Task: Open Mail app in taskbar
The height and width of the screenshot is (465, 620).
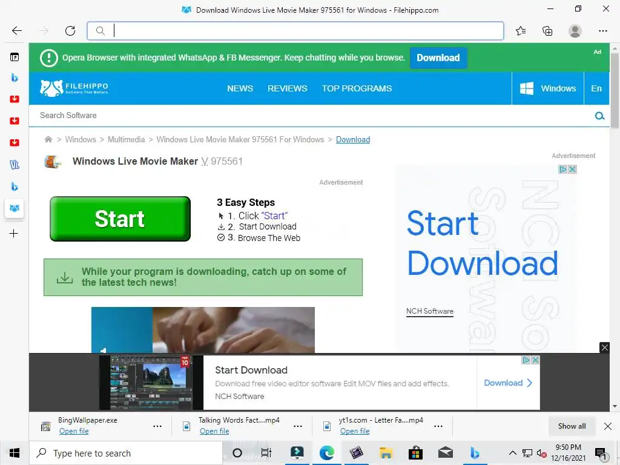Action: click(446, 453)
